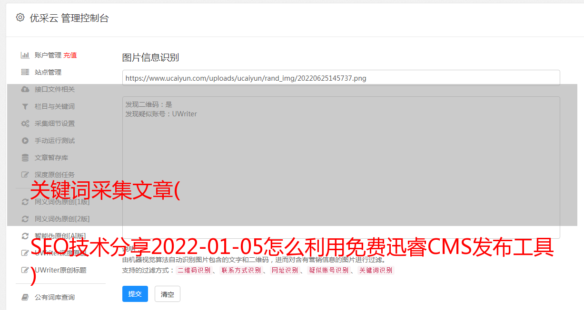Click the gear icon beside 优采云 管理控制台
This screenshot has width=584, height=310.
coord(20,18)
